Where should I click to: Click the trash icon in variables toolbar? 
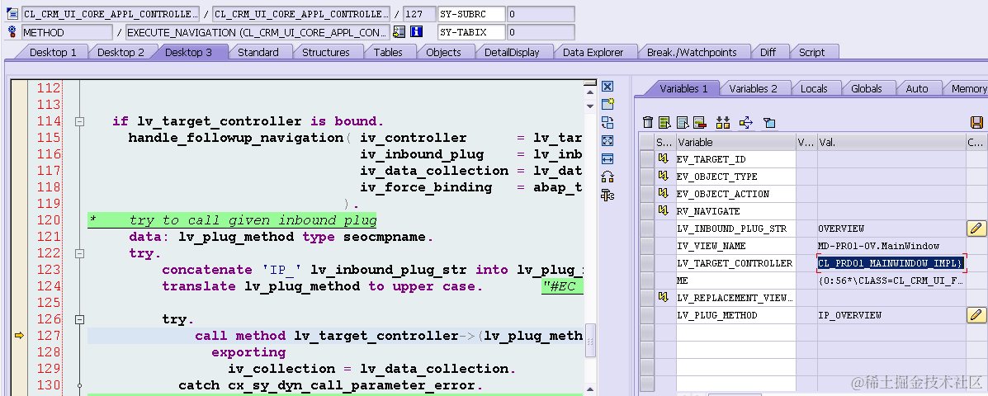click(648, 122)
